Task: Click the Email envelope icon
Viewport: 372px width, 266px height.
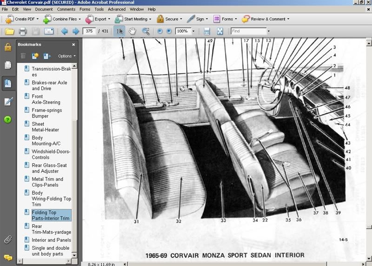Action: (x=49, y=31)
